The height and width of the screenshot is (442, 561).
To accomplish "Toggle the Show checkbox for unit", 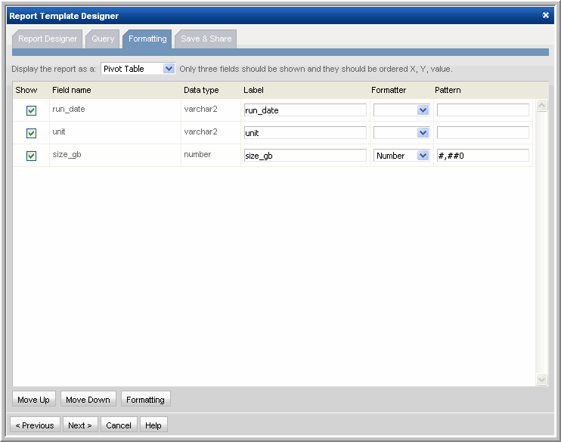I will click(32, 133).
